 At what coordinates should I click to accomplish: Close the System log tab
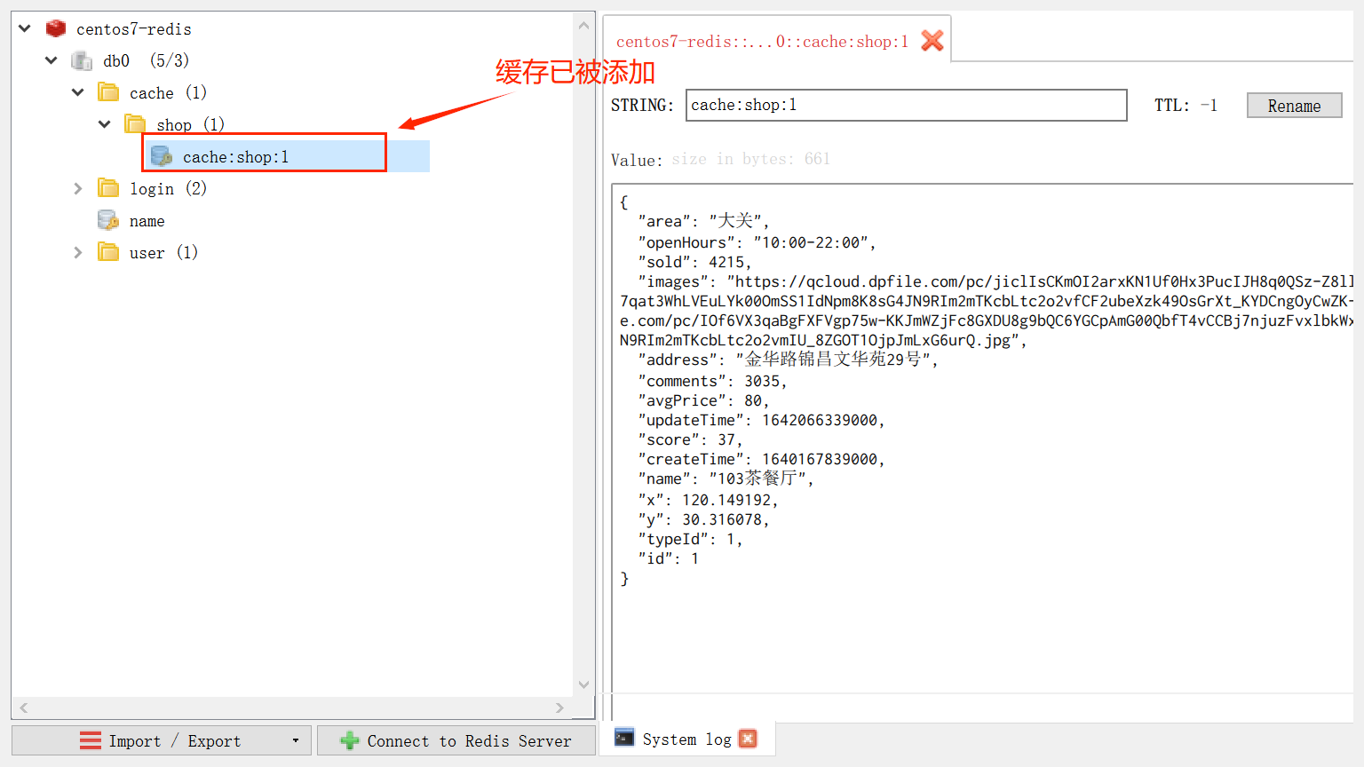click(x=748, y=739)
